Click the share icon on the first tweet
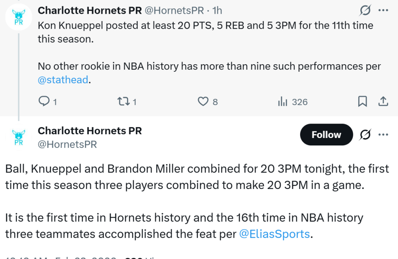398x259 pixels. [x=383, y=102]
